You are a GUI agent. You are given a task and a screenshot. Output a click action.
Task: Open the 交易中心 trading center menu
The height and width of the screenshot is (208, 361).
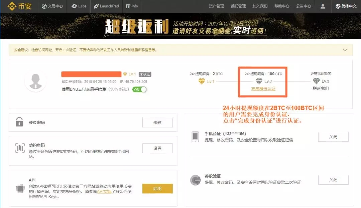(52, 6)
